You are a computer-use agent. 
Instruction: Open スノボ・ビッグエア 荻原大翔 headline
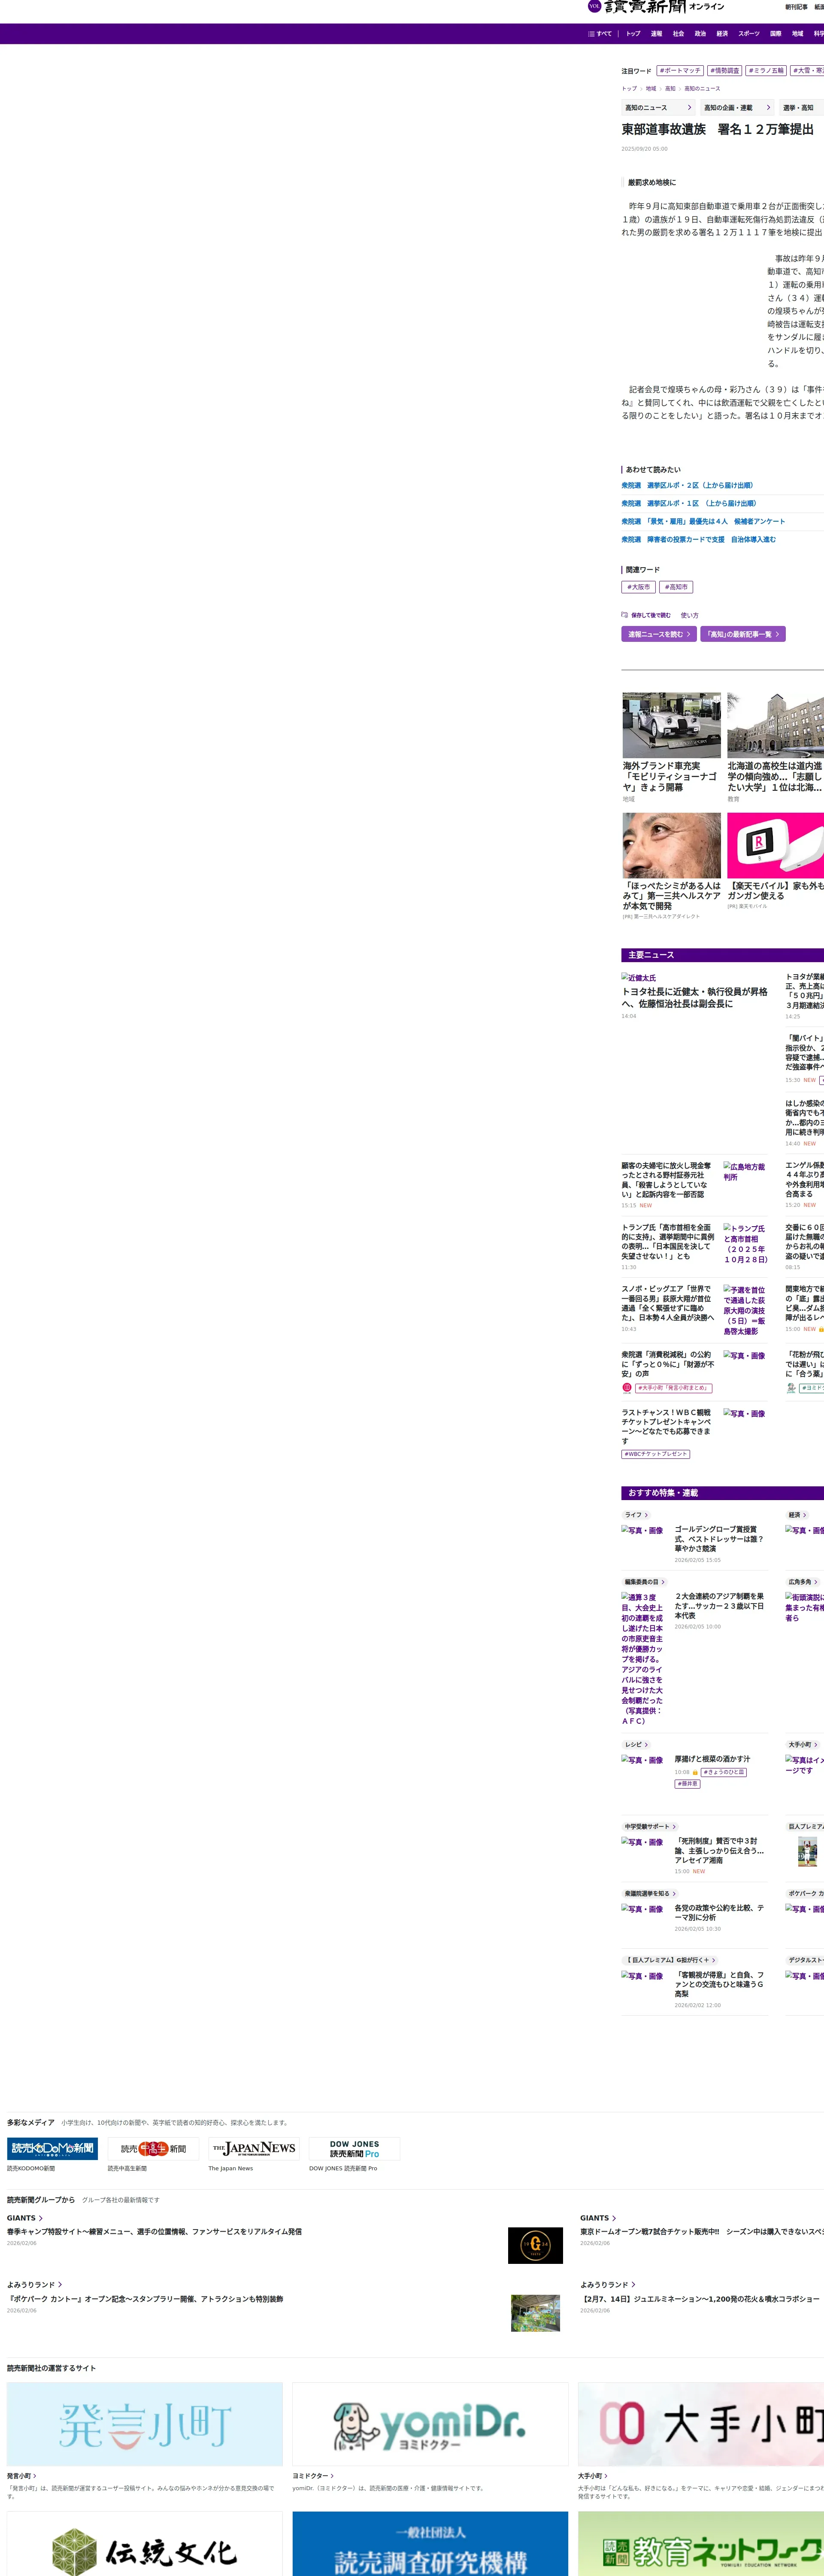click(x=668, y=1303)
